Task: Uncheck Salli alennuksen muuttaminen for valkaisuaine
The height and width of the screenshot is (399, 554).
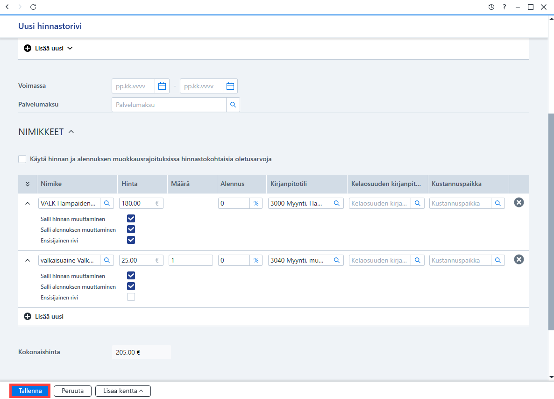Action: [131, 286]
